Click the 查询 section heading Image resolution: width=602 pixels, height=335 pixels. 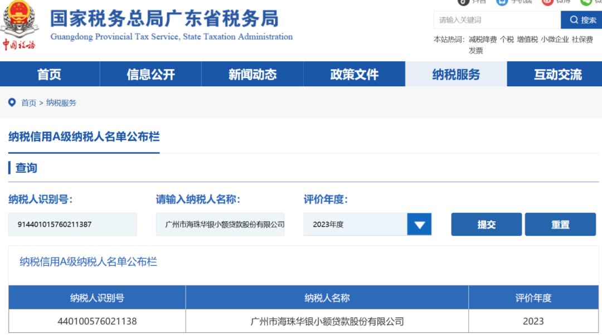(x=26, y=168)
